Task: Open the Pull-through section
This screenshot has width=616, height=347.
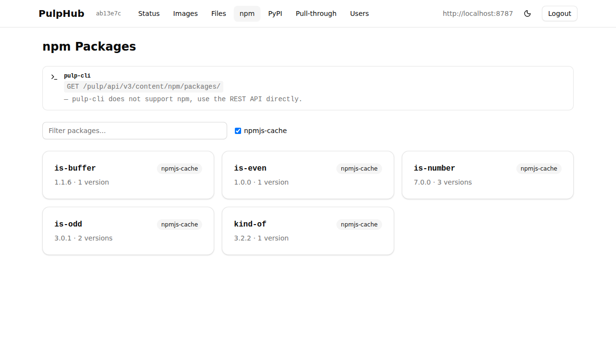Action: click(x=316, y=13)
